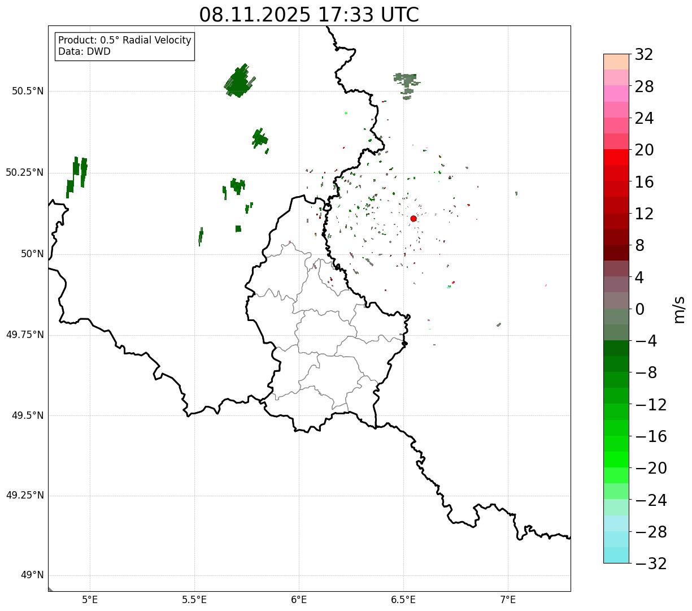Click the colorbar value 20
692x611 pixels.
[644, 150]
